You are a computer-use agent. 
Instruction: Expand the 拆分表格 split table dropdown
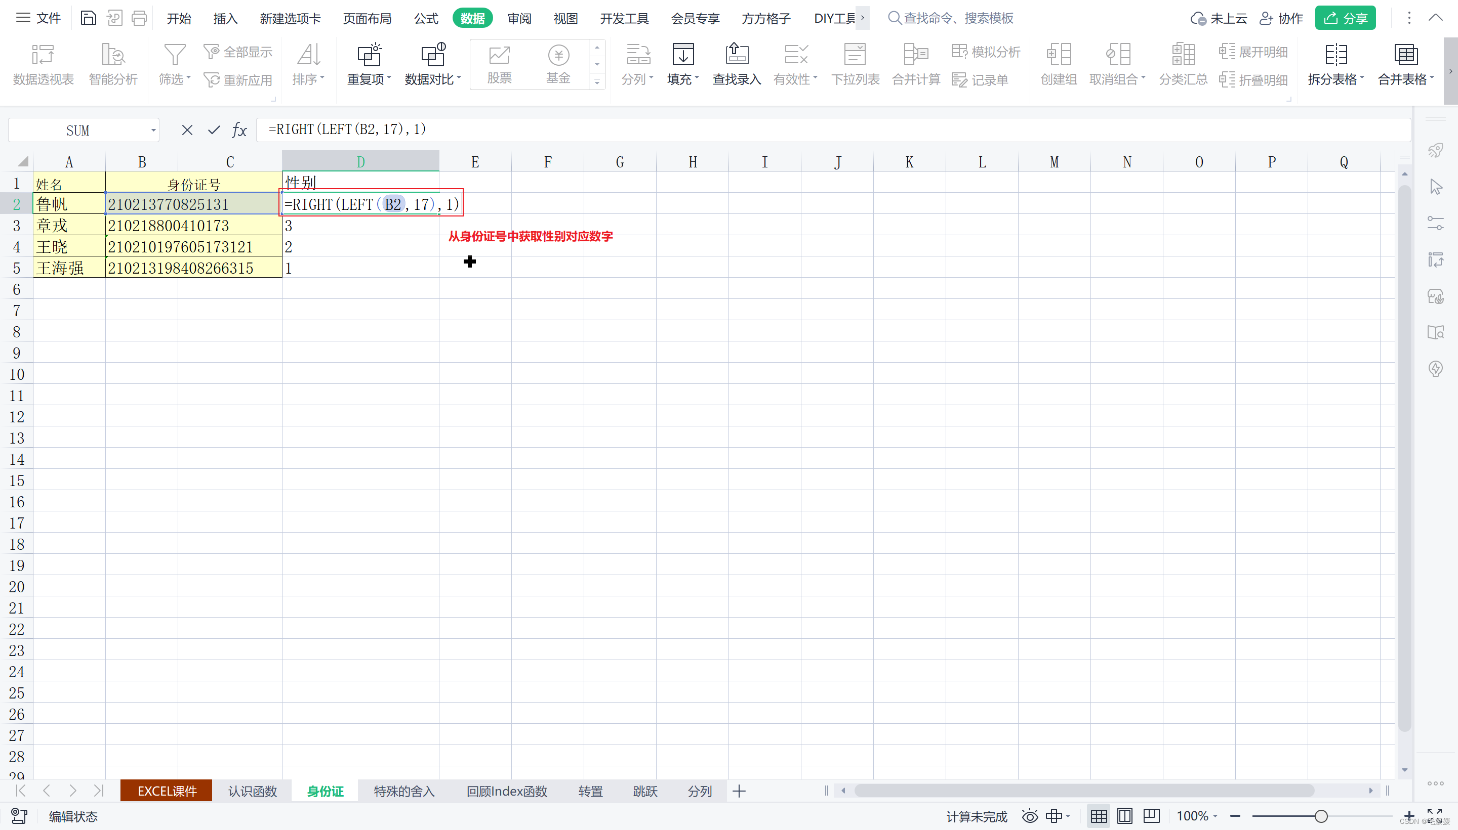point(1336,79)
